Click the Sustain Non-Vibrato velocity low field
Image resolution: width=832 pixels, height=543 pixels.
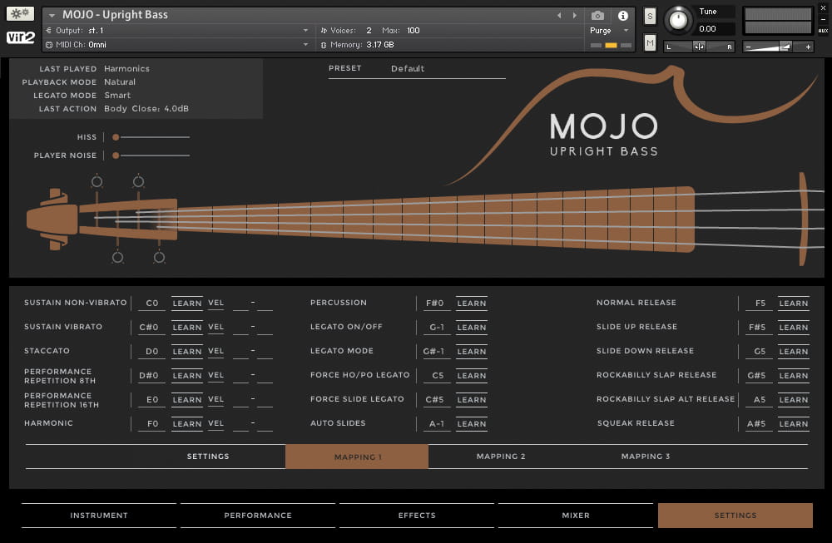pyautogui.click(x=240, y=304)
